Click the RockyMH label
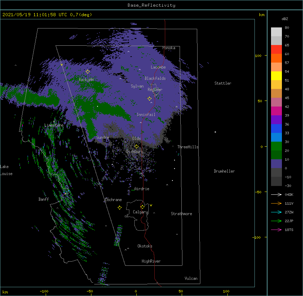The width and height of the screenshot is (303, 296). coord(86,80)
